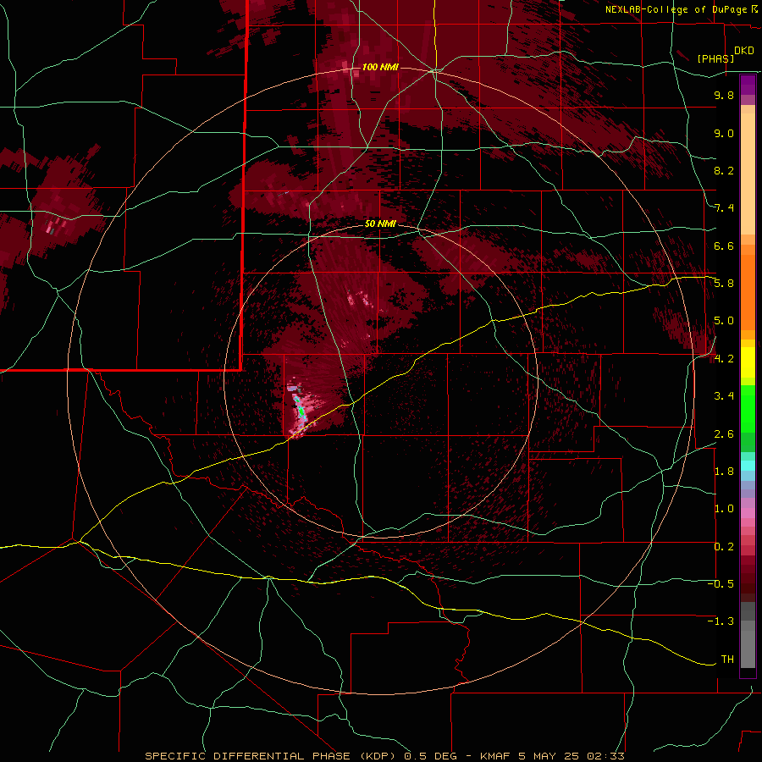Click the KDP product caption at the bottom
This screenshot has height=762, width=762.
click(384, 756)
